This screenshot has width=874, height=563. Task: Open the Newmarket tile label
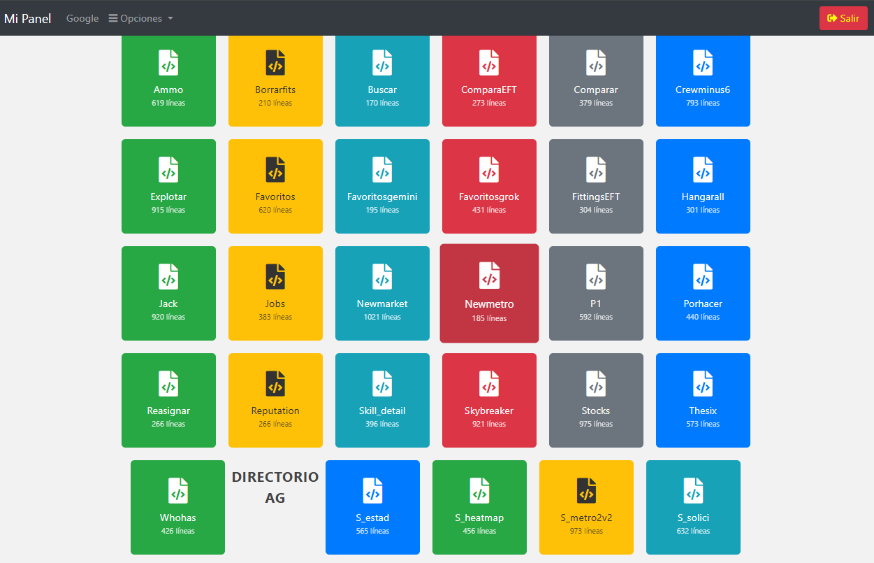pyautogui.click(x=382, y=304)
